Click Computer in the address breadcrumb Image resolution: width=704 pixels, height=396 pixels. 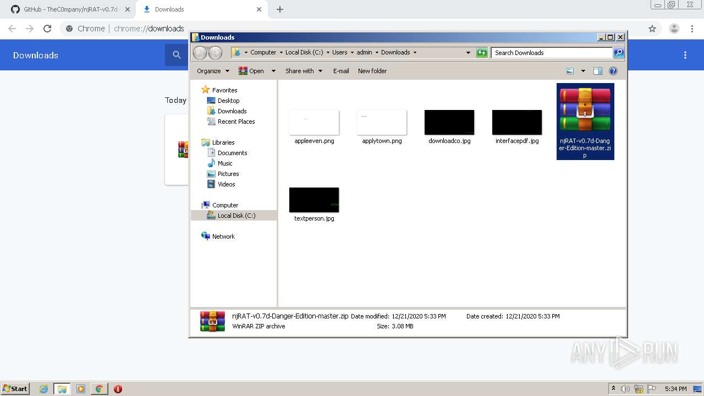[x=263, y=53]
